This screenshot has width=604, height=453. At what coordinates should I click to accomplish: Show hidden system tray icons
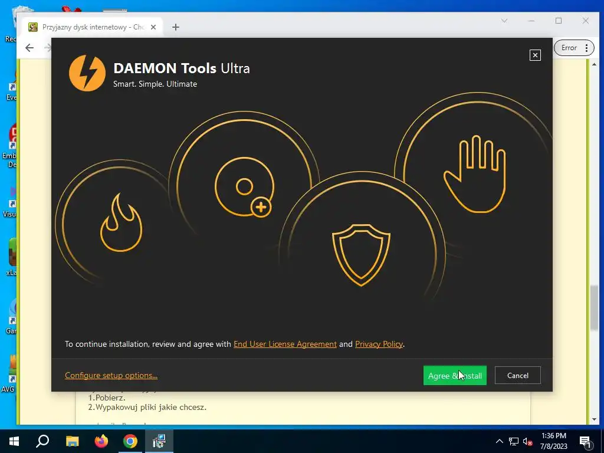point(499,441)
